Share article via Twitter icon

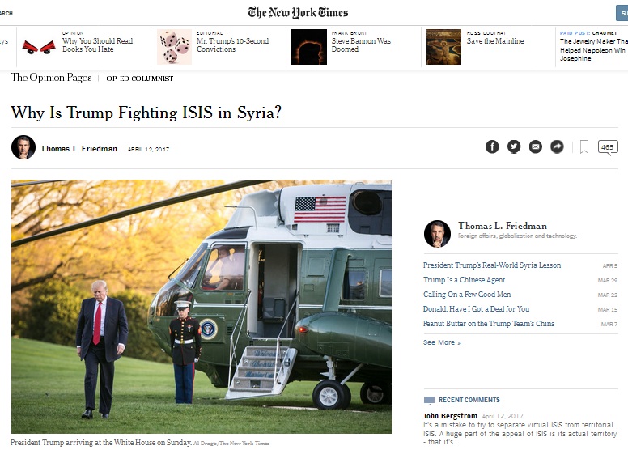click(x=514, y=146)
